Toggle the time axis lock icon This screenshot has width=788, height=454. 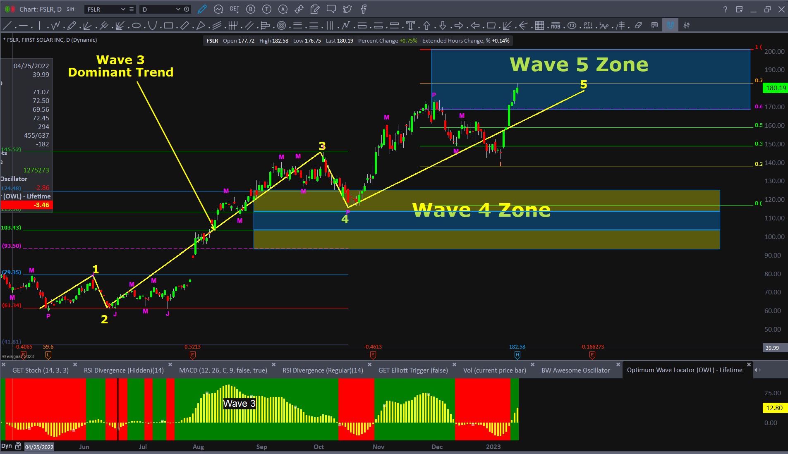tap(18, 446)
